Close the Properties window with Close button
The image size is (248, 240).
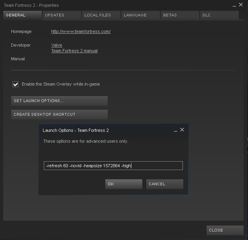click(225, 230)
